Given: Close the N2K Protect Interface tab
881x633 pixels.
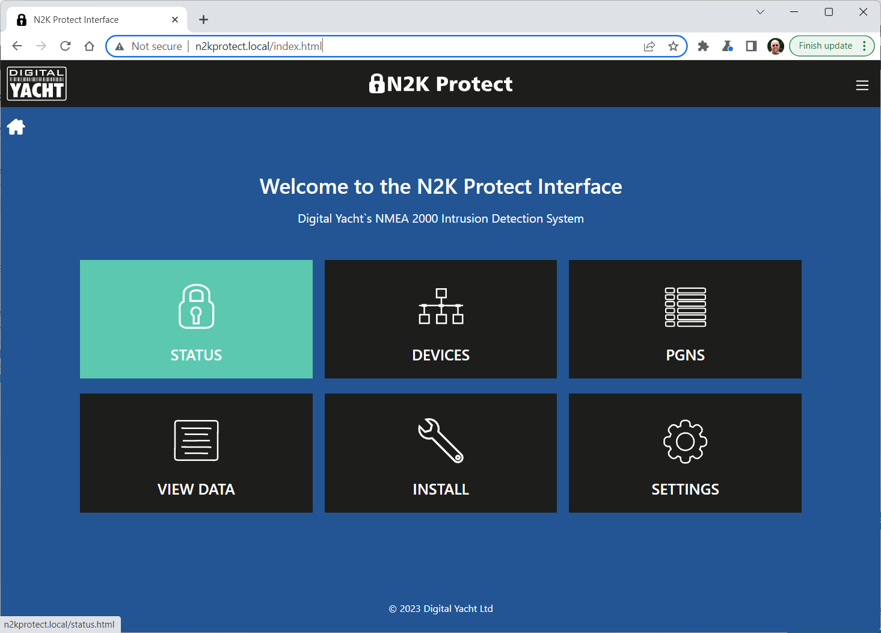Looking at the screenshot, I should coord(175,20).
